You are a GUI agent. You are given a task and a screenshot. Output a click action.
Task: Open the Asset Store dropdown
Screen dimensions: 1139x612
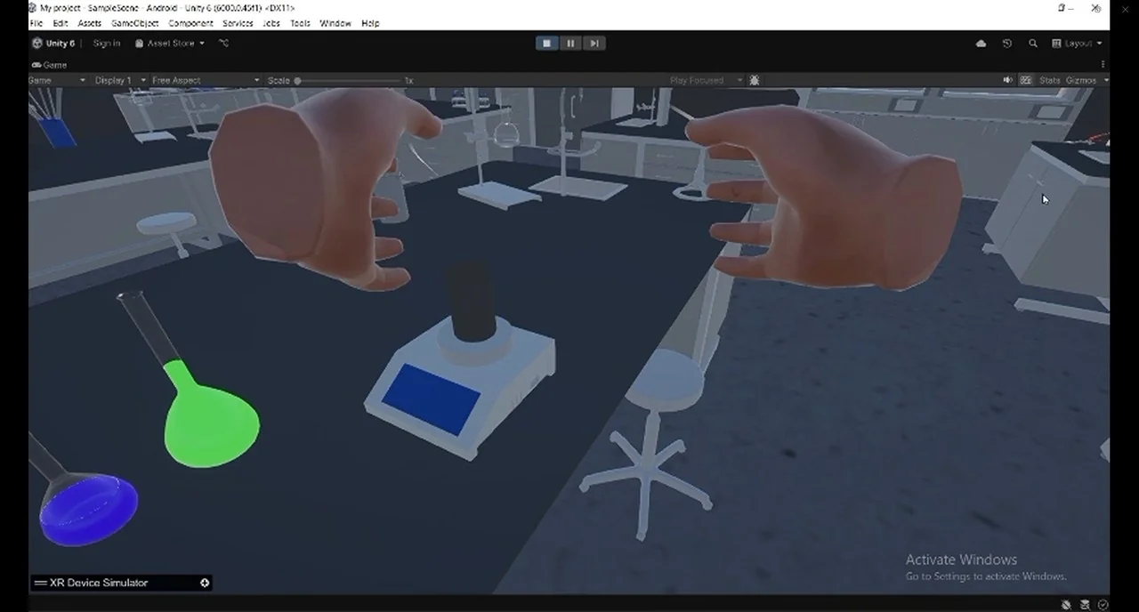(x=170, y=43)
